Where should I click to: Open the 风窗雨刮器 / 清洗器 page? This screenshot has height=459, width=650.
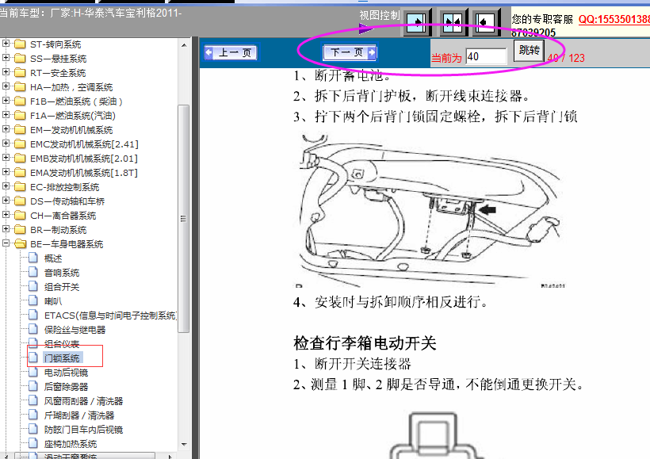[84, 401]
